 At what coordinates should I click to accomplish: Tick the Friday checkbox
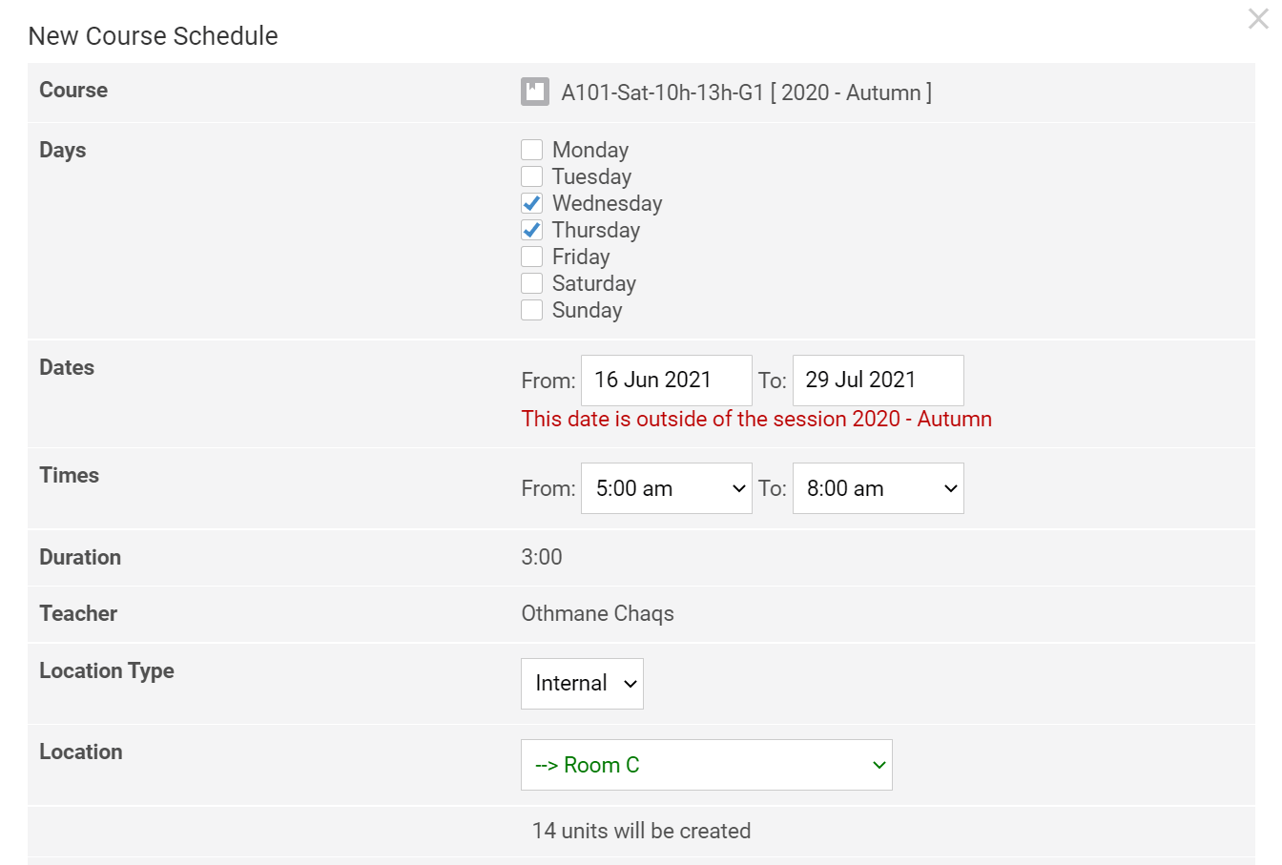(532, 257)
